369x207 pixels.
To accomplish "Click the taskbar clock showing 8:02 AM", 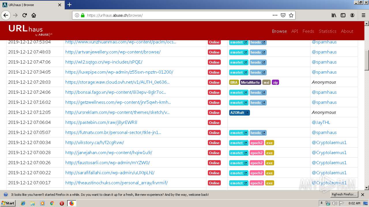I will [x=354, y=203].
